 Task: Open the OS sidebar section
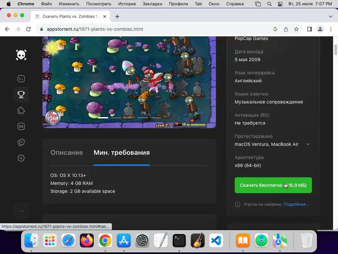(21, 126)
